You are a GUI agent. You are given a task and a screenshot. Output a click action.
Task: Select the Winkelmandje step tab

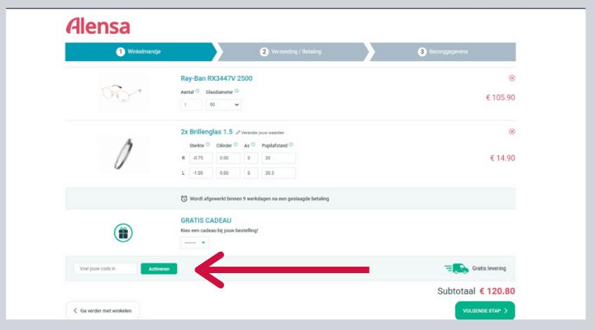point(140,52)
